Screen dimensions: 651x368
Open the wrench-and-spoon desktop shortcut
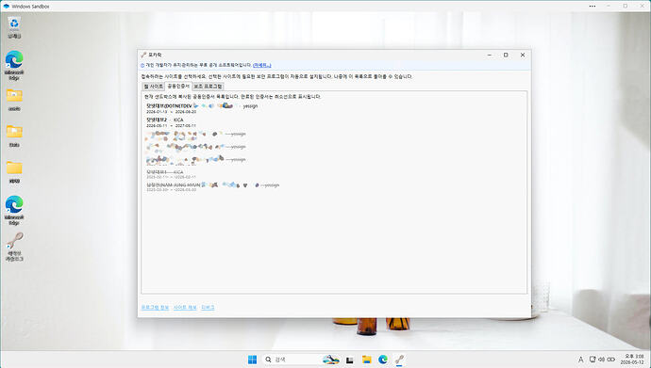tap(14, 247)
